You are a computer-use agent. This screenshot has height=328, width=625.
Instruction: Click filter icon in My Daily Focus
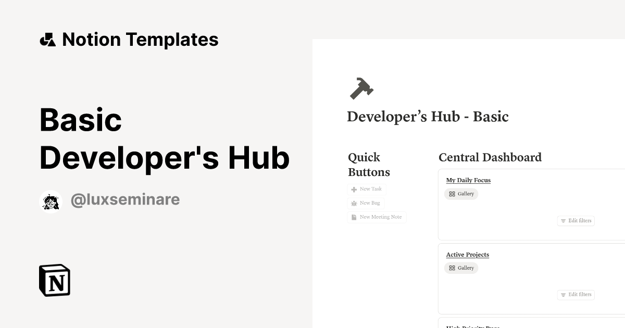(563, 221)
